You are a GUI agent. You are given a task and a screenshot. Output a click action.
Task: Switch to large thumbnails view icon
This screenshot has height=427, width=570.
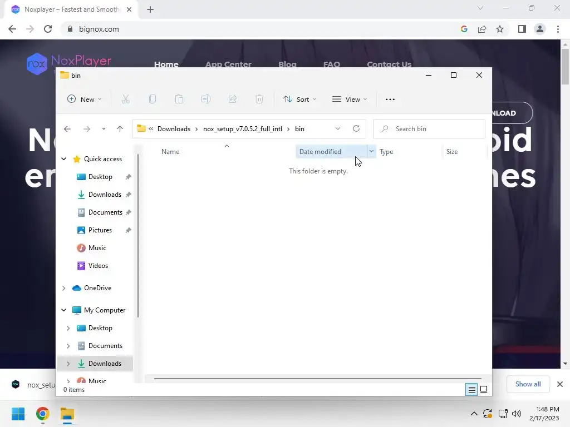pyautogui.click(x=484, y=390)
